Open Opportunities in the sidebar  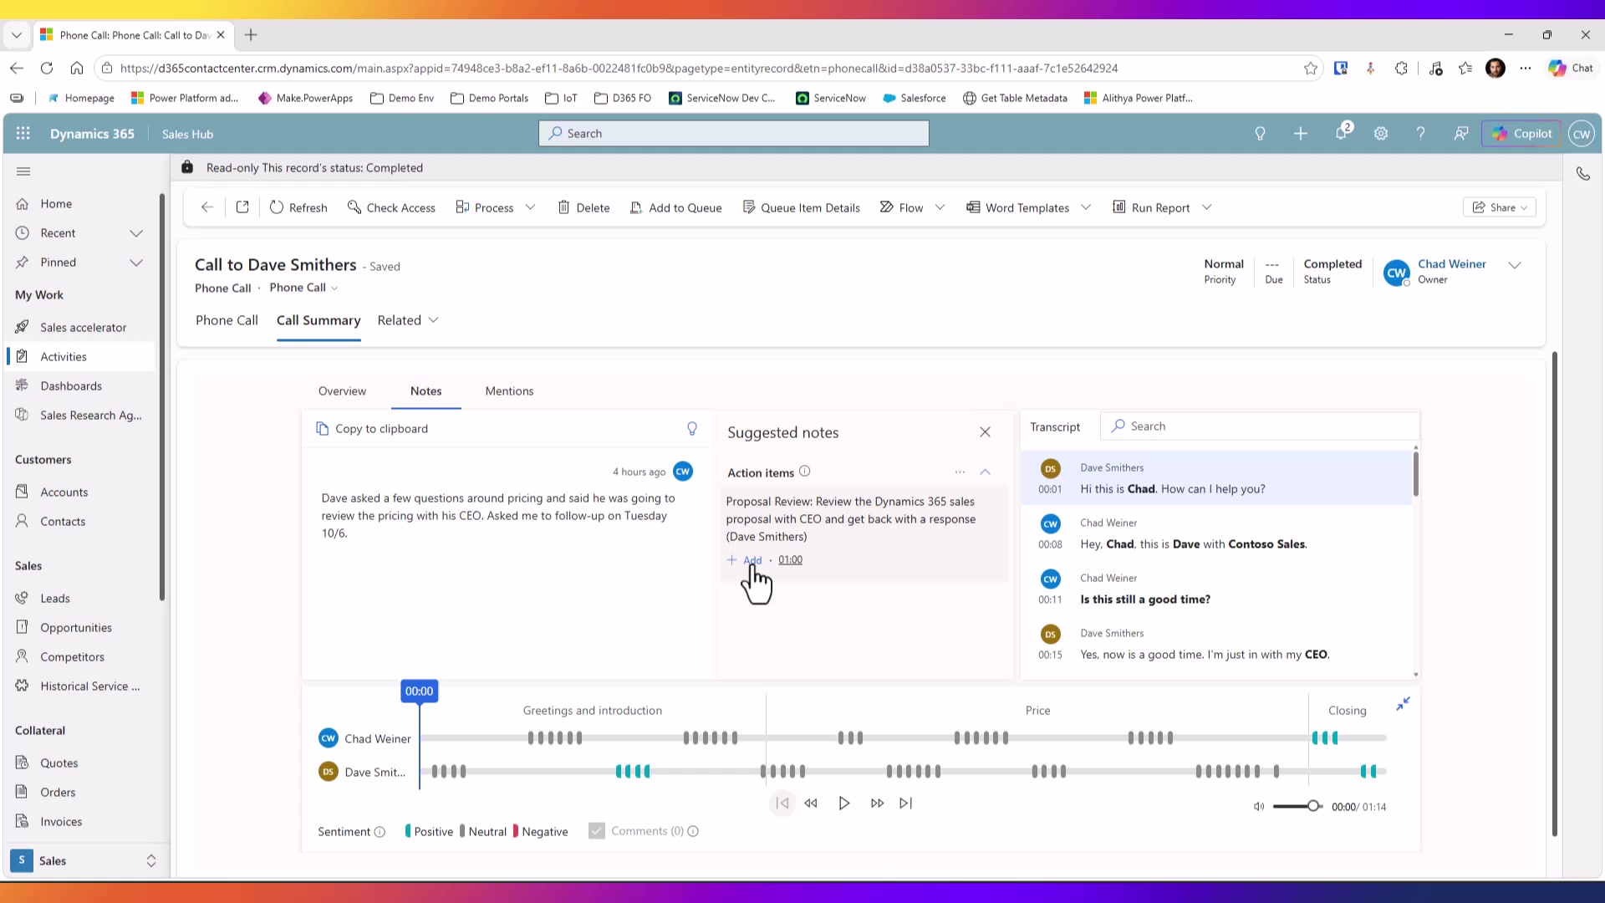coord(81,628)
